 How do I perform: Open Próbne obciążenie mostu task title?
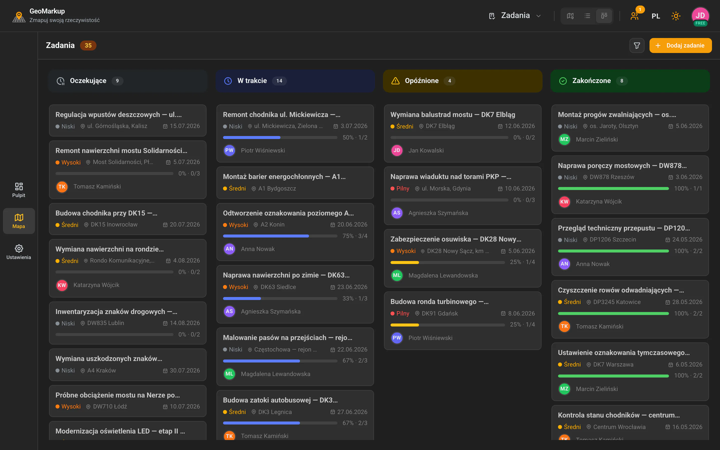pyautogui.click(x=118, y=395)
